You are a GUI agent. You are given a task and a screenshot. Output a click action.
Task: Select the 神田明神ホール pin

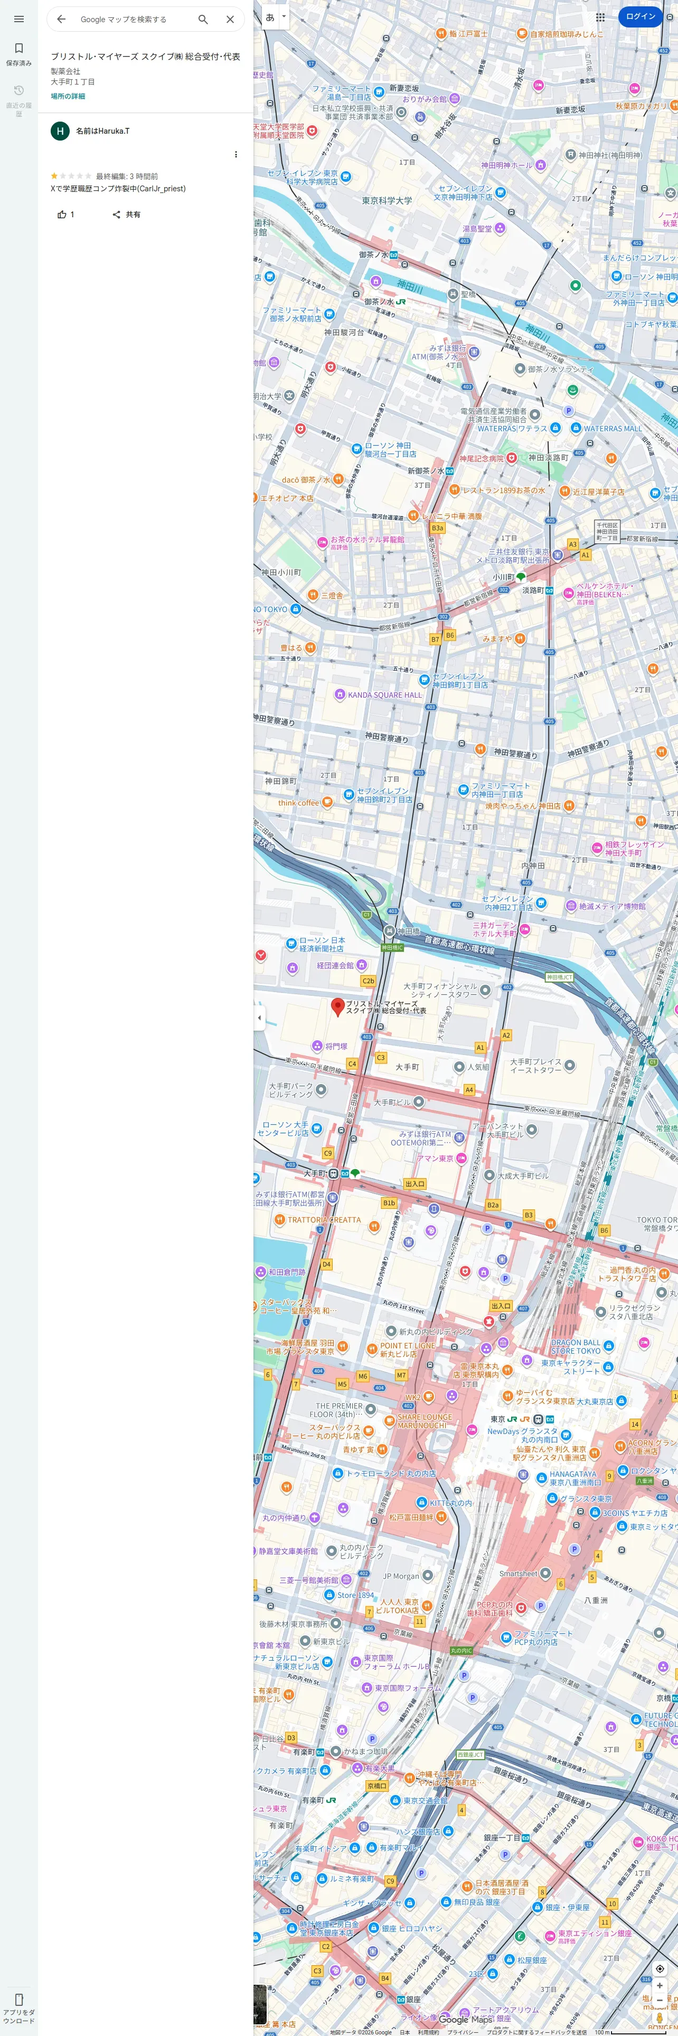[x=541, y=165]
